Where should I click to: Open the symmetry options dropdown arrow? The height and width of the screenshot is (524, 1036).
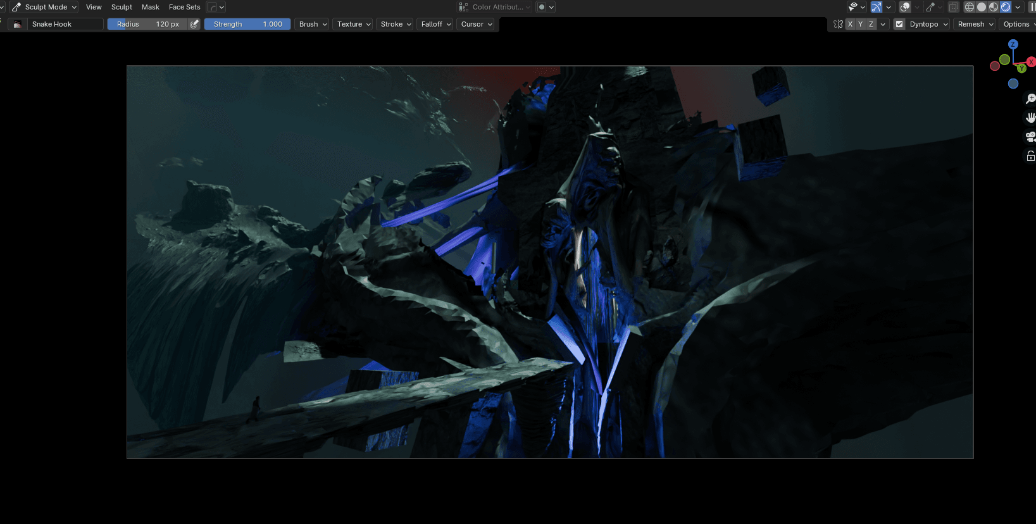(883, 24)
